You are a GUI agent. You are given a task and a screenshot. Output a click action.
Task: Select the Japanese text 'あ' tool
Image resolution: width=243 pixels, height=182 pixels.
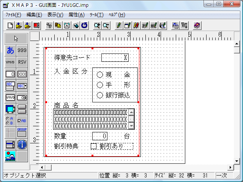tap(10, 50)
